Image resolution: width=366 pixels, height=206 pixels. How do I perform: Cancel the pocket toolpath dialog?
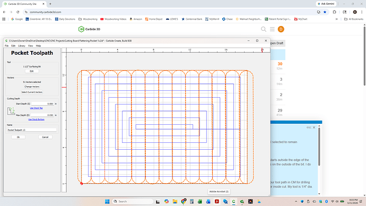[x=45, y=137]
